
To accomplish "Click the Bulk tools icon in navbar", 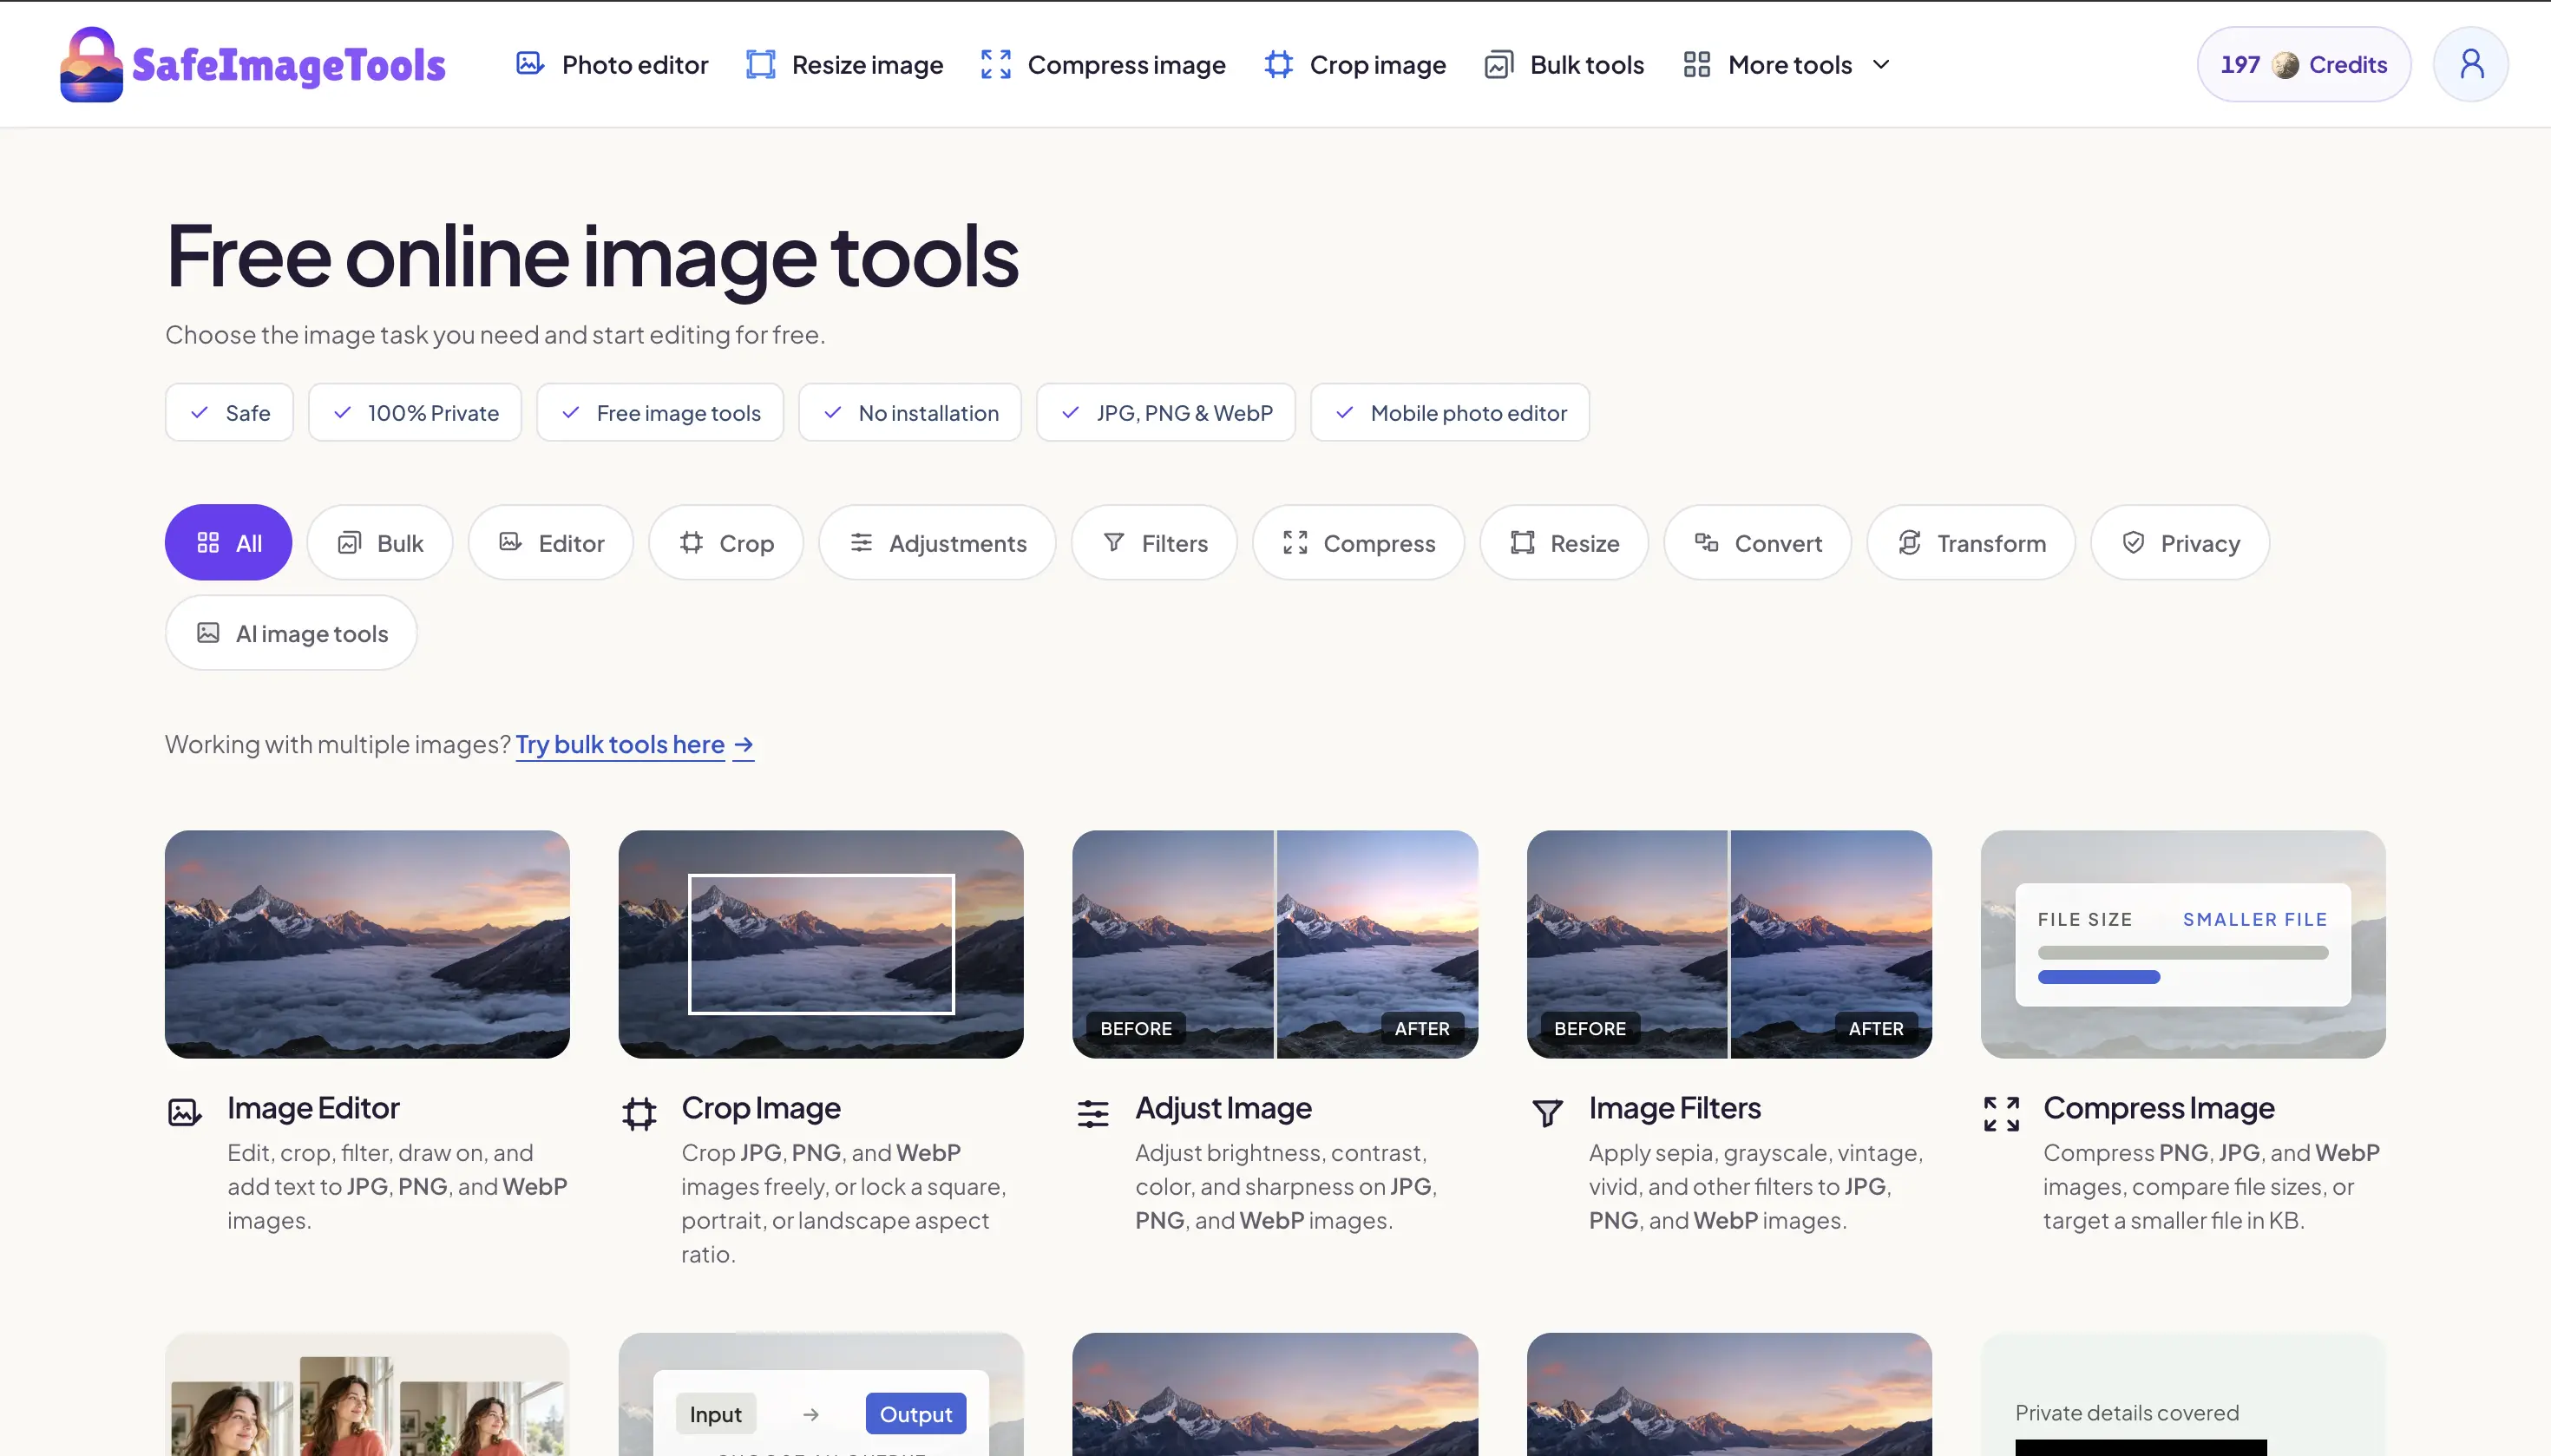I will click(x=1498, y=64).
